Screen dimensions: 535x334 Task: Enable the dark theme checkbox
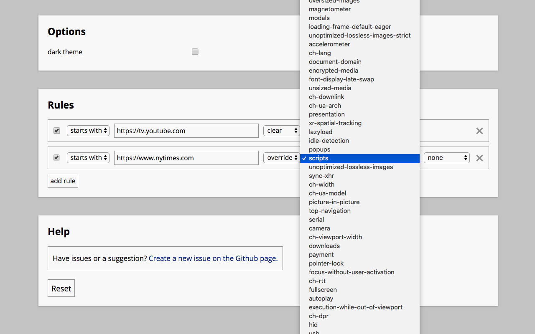(x=195, y=51)
